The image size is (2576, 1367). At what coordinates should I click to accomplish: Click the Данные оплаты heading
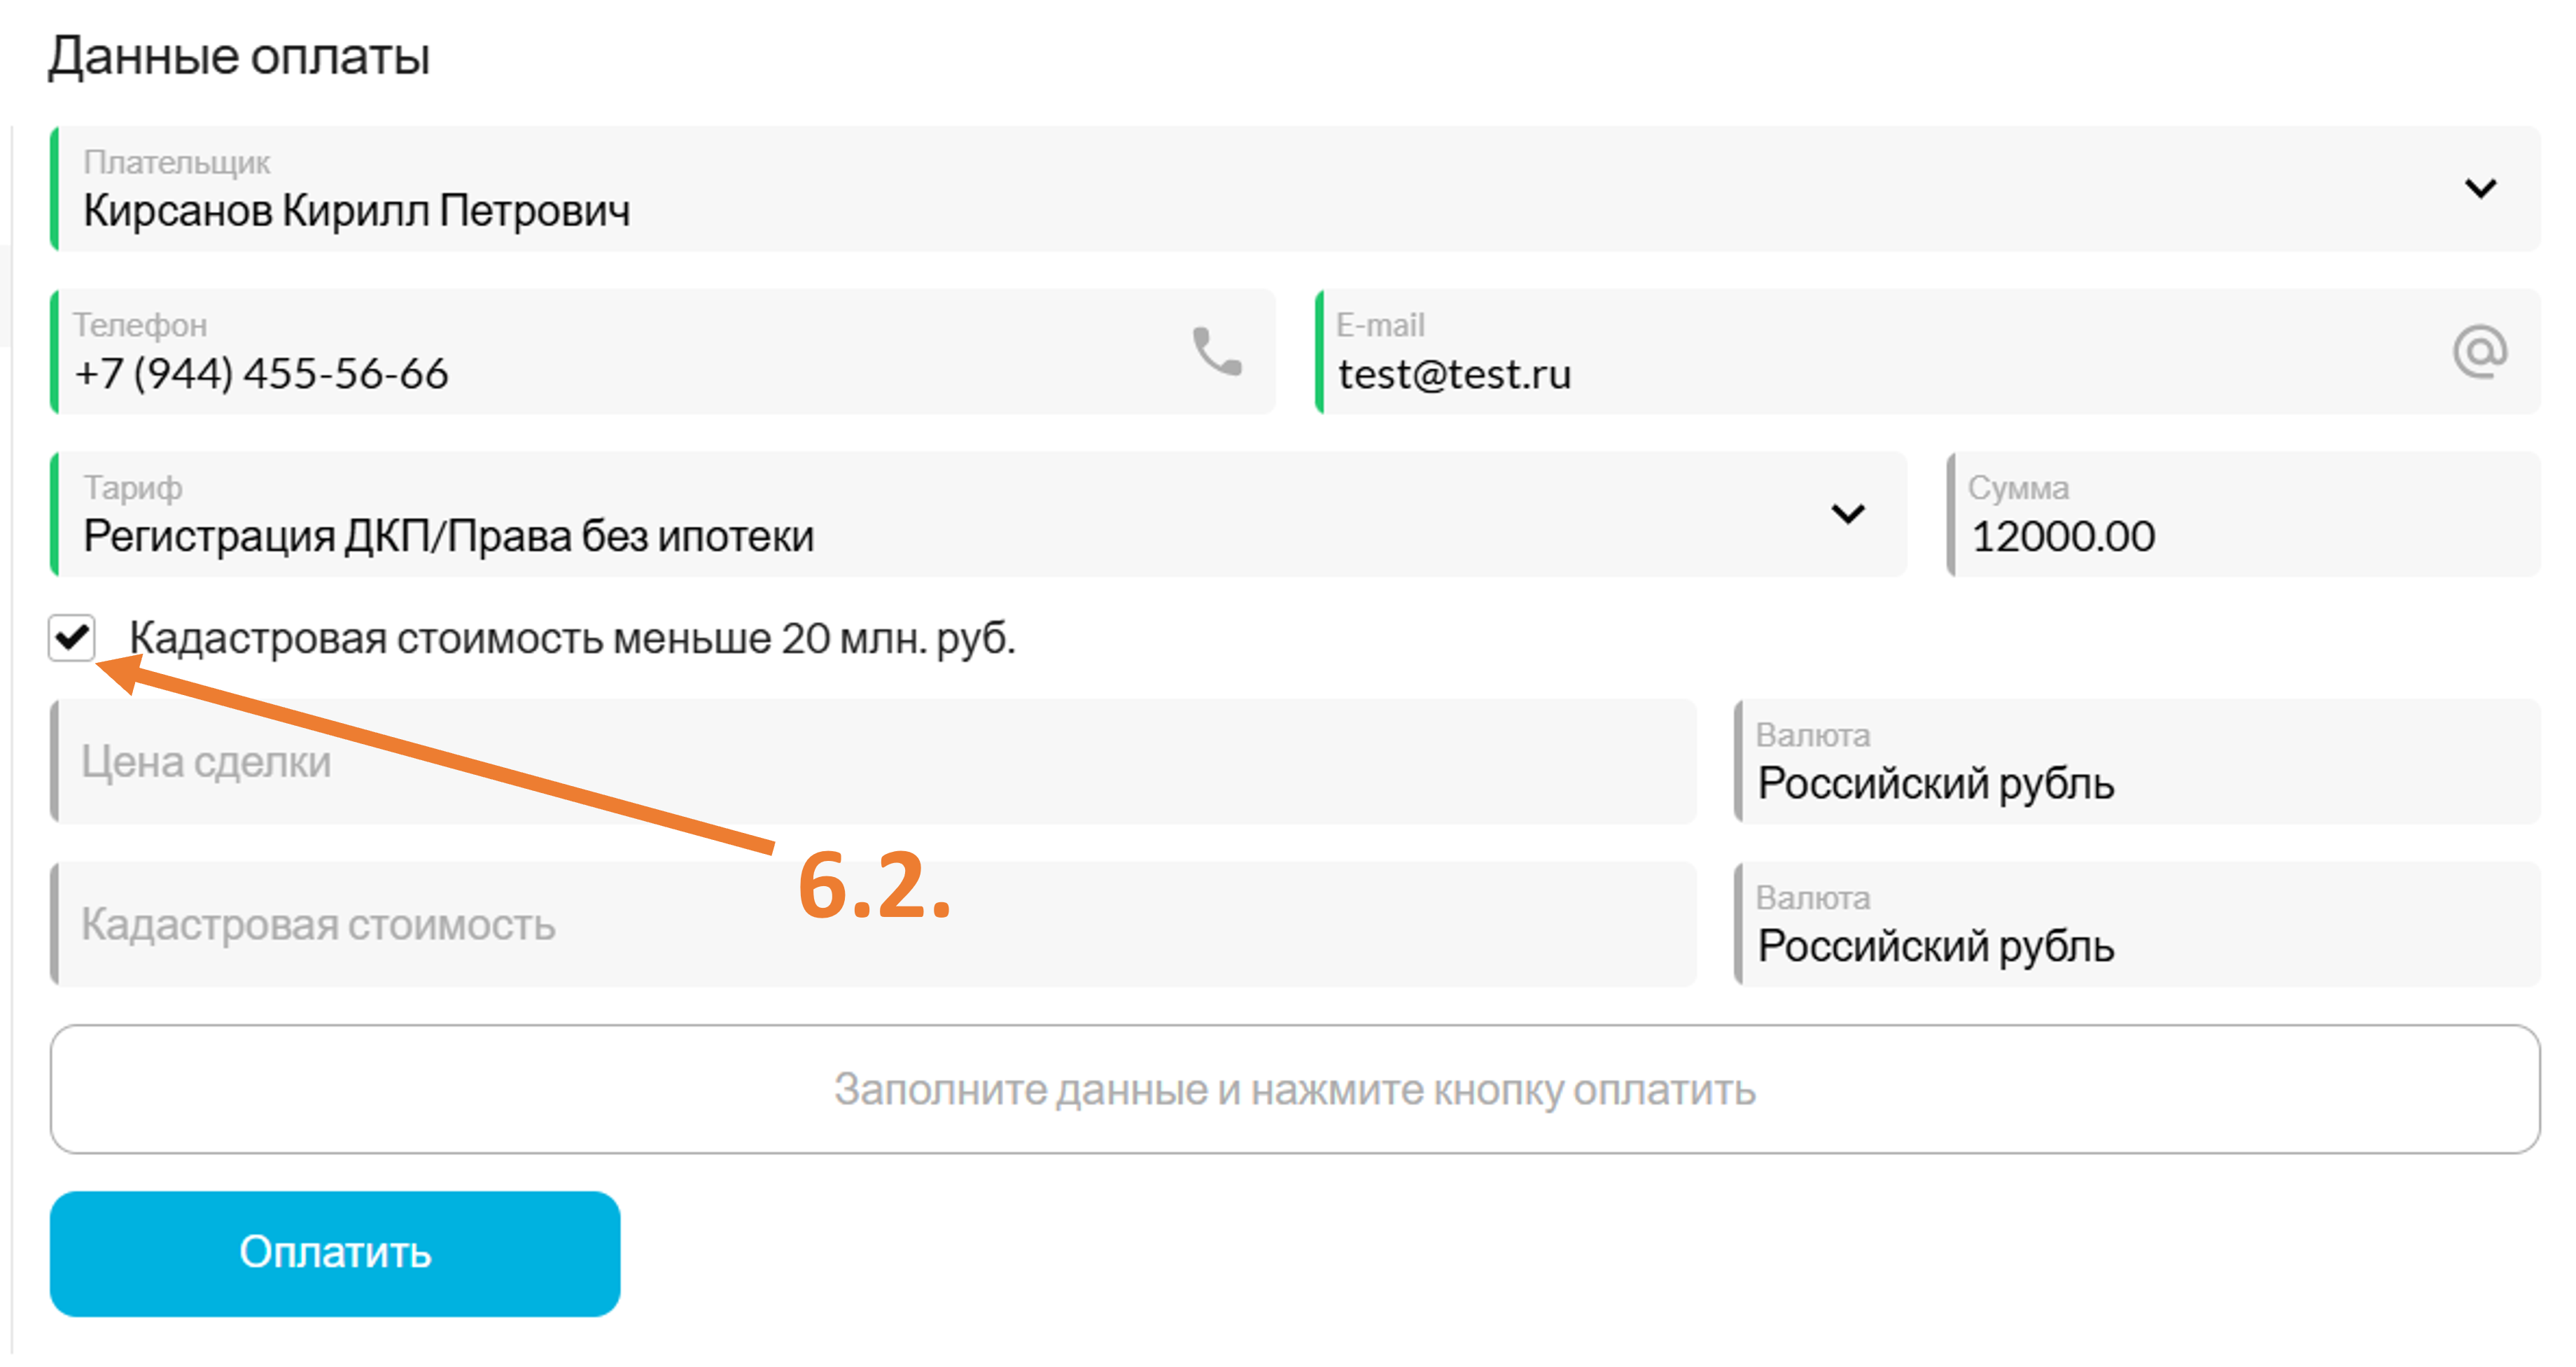click(239, 56)
